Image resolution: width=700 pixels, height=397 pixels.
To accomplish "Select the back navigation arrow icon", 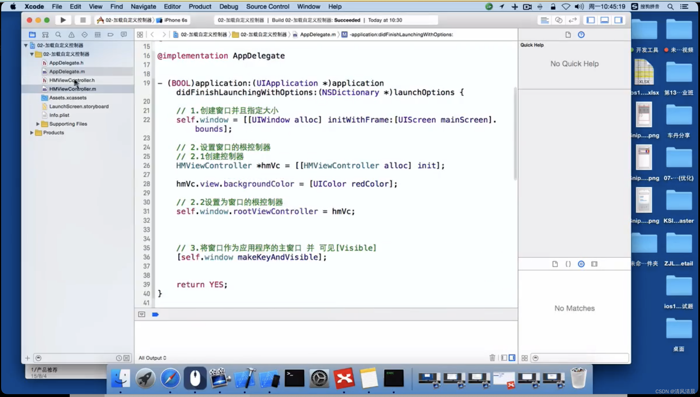I will pos(152,34).
